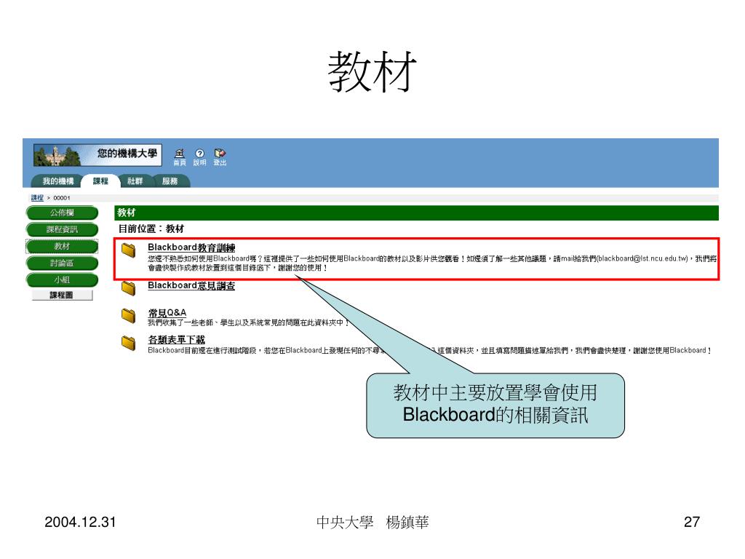The height and width of the screenshot is (559, 745).
Task: Open the 說明 help icon
Action: [x=199, y=157]
